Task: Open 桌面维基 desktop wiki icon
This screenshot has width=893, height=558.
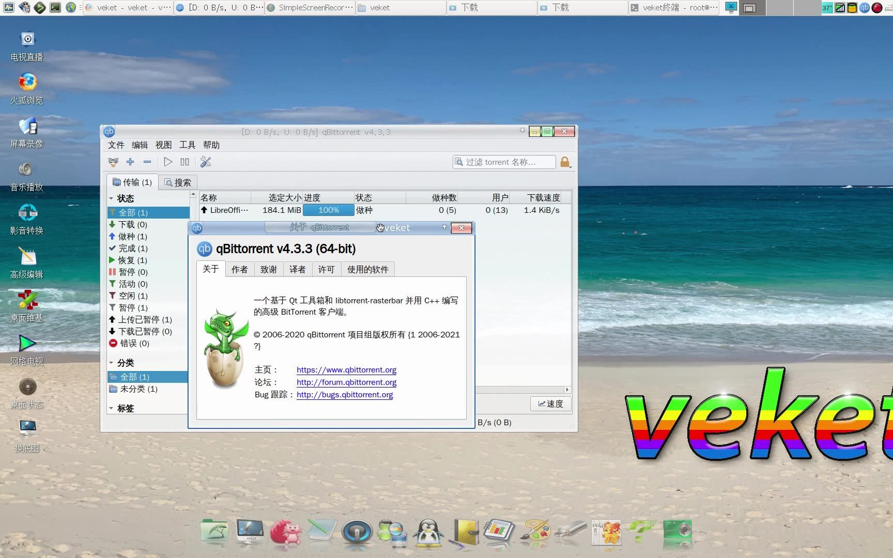Action: point(27,307)
